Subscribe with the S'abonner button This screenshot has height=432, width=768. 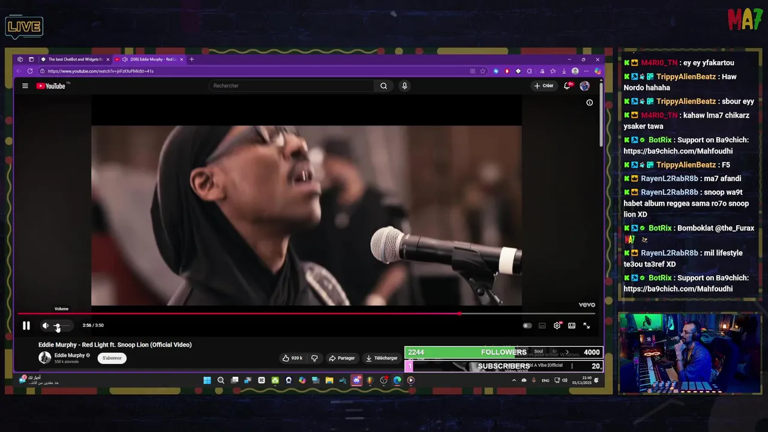(x=112, y=358)
